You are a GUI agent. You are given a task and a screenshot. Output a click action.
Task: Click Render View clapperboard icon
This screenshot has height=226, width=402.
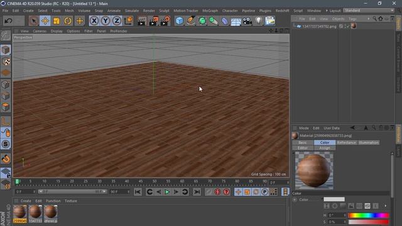click(x=141, y=21)
